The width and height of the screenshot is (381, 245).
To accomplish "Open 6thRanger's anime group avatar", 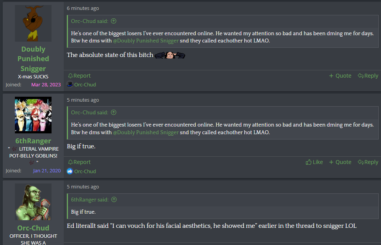I will 33,115.
